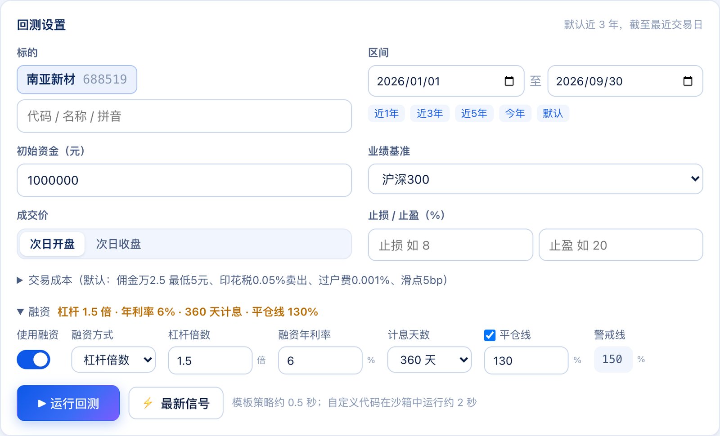Choose 次日开盘 execution price option
The width and height of the screenshot is (720, 436).
(x=52, y=244)
